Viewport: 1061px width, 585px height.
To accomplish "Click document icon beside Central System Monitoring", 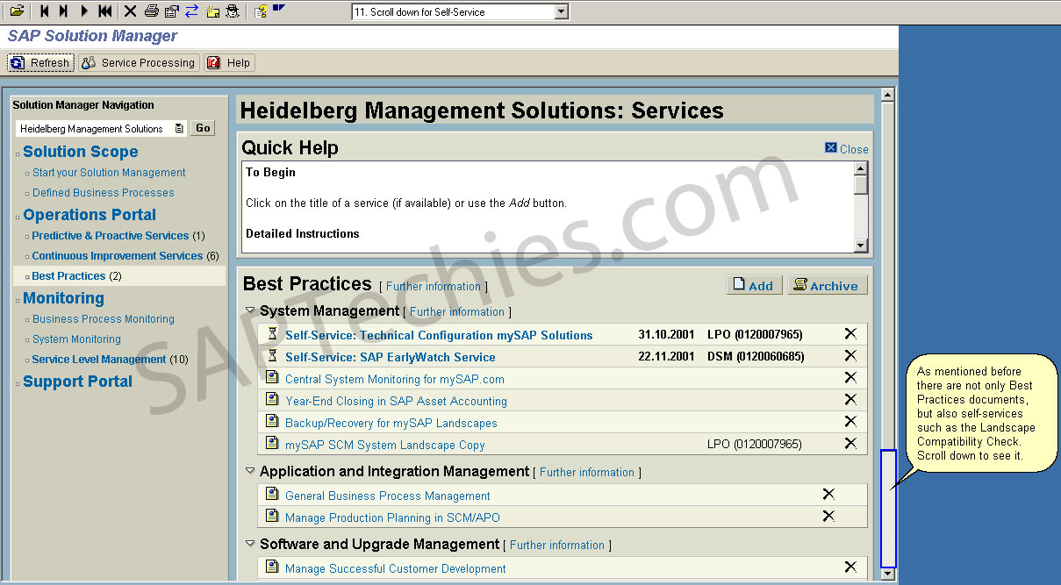I will (272, 378).
